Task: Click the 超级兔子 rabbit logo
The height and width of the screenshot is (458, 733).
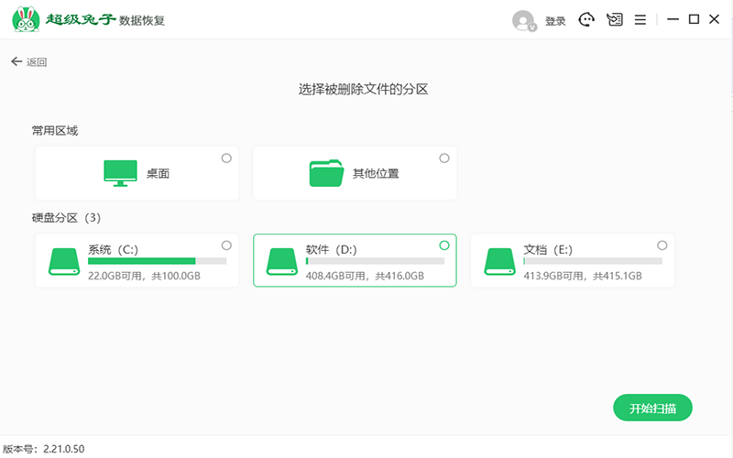Action: [27, 20]
